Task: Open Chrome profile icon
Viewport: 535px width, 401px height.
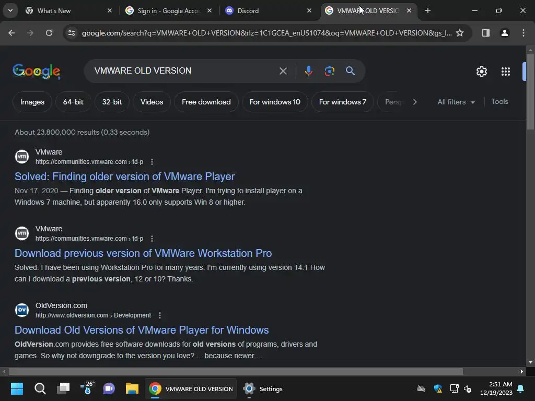Action: tap(505, 33)
